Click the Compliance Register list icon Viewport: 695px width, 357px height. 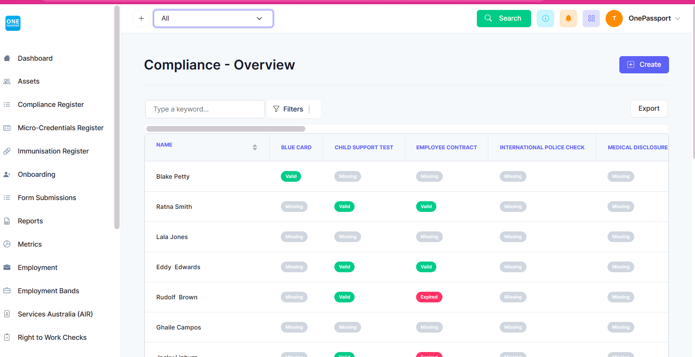pos(7,105)
